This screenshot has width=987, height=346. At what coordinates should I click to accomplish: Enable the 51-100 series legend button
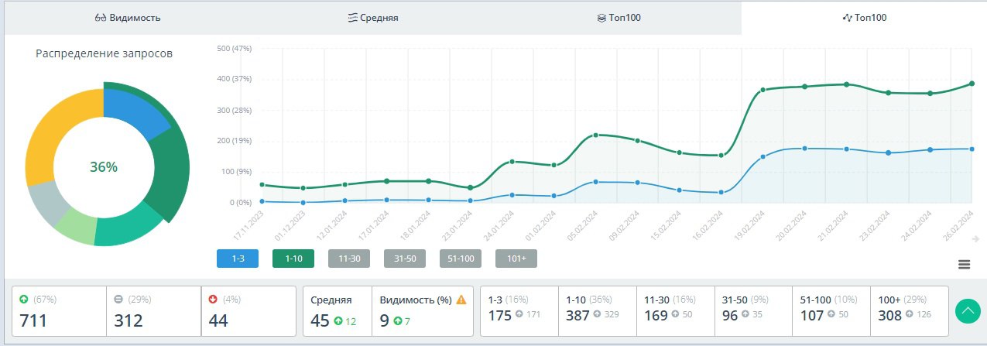[461, 259]
